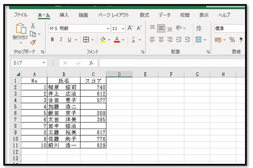Click the accounting number format icon
The width and height of the screenshot is (253, 168).
click(x=218, y=40)
